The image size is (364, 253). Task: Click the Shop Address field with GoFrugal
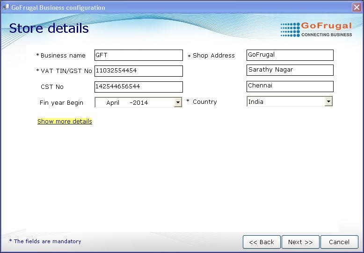coord(290,55)
